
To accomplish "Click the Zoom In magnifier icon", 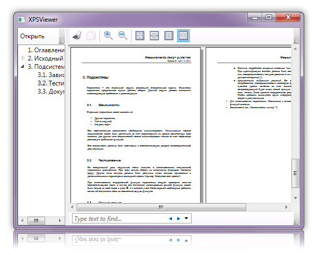I will (x=108, y=36).
